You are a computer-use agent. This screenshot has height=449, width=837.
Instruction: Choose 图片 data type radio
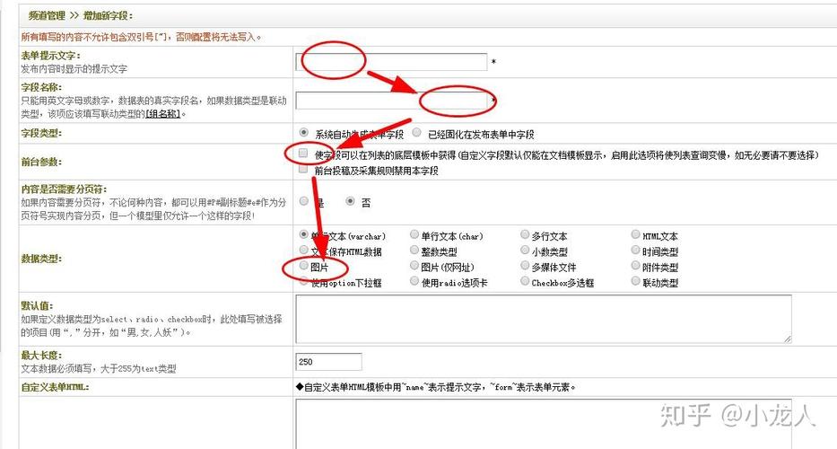coord(304,265)
